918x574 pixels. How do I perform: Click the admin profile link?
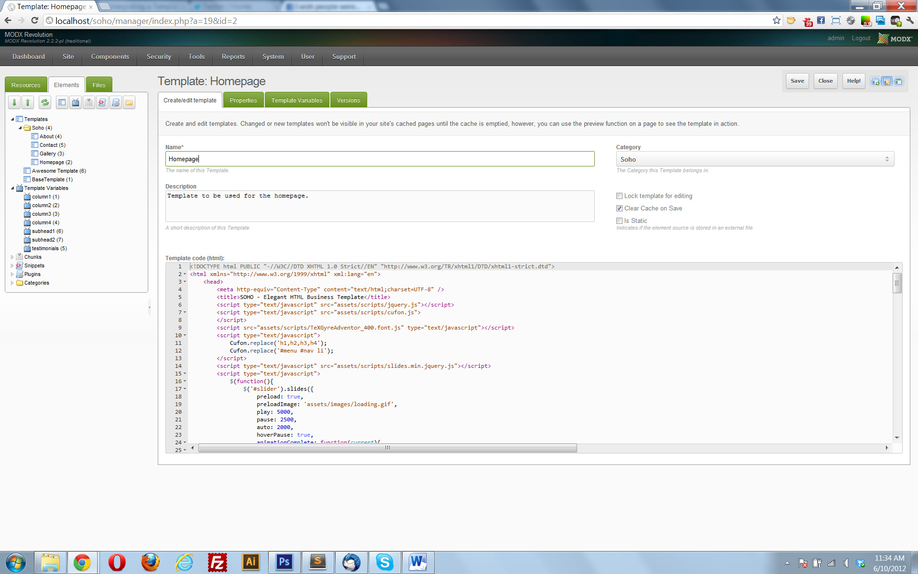(836, 38)
